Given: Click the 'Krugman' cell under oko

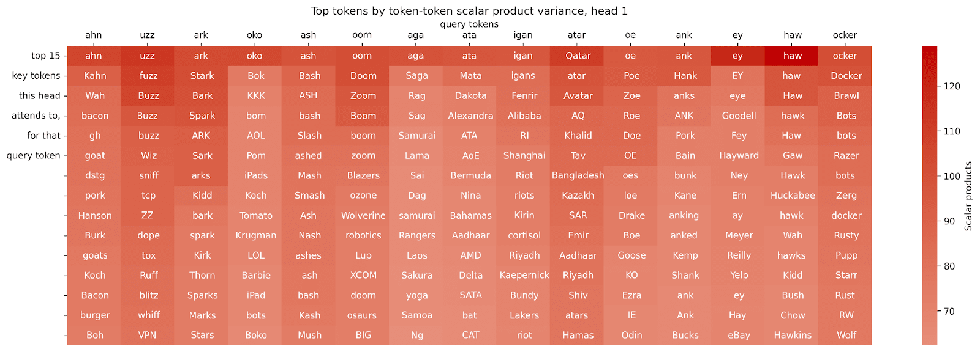Looking at the screenshot, I should pos(255,235).
